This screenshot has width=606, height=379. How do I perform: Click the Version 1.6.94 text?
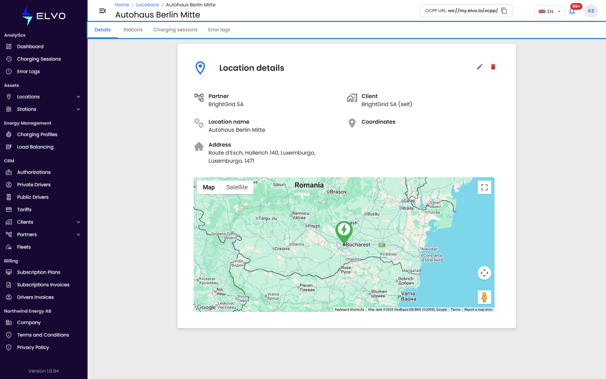[x=44, y=371]
